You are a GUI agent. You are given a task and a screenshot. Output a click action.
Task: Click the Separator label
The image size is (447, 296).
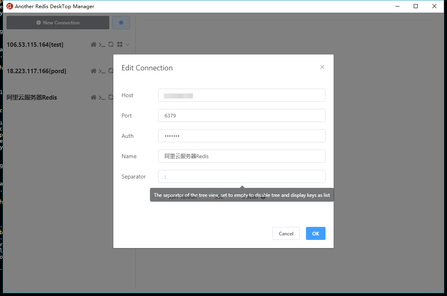(134, 176)
